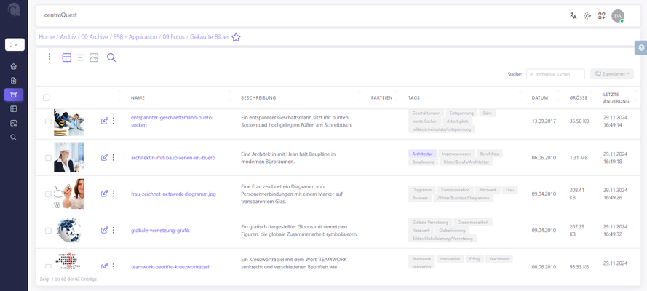Screen dimensions: 647x291
Task: Select checkbox for the globale-vernetzung-grafik row
Action: 48,231
